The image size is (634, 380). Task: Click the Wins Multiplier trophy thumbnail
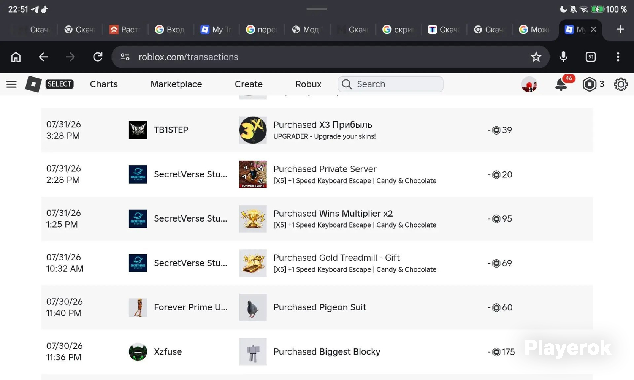point(253,219)
